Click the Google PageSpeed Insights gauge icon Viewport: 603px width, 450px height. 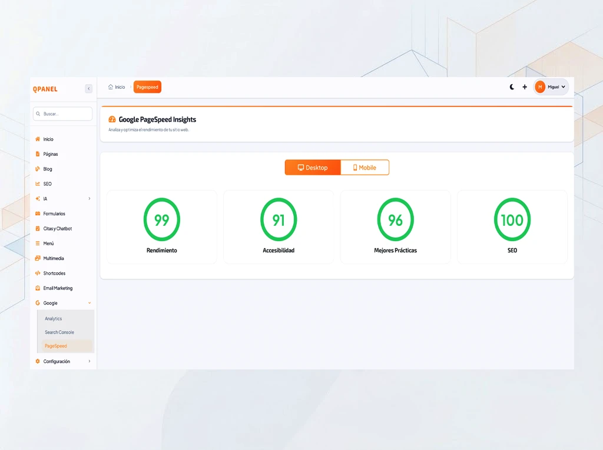click(112, 119)
